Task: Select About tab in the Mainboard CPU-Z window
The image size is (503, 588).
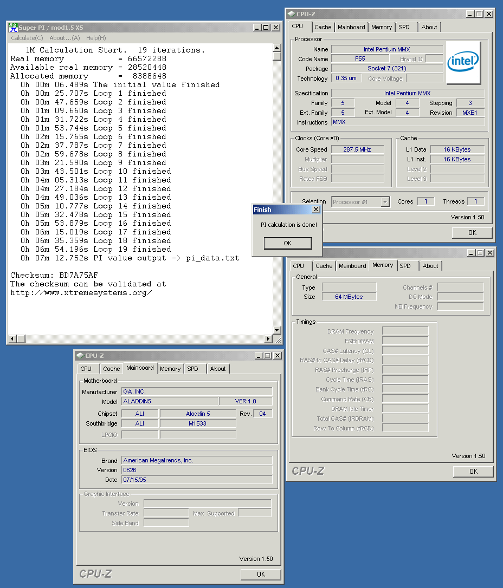Action: 218,369
